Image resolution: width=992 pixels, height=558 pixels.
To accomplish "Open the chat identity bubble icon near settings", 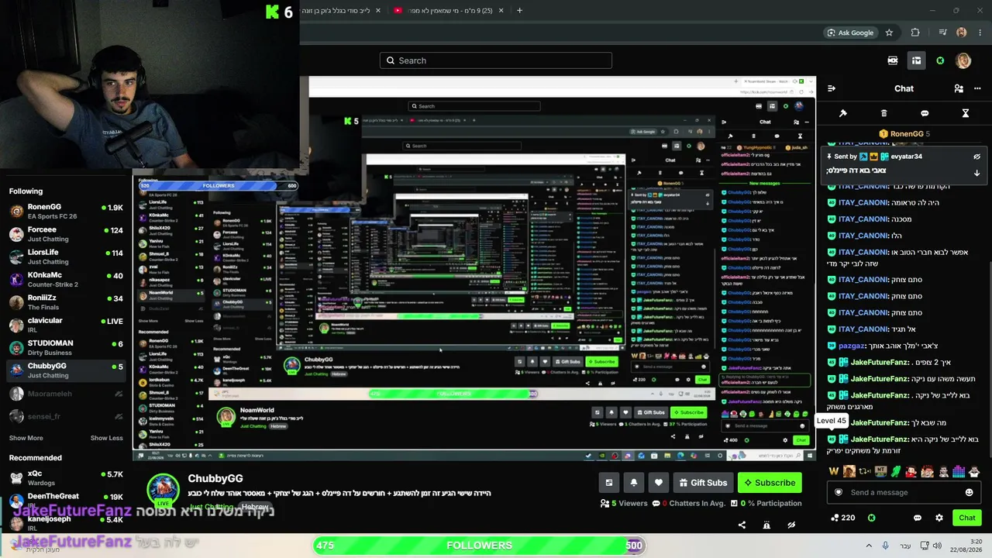I will click(x=918, y=518).
